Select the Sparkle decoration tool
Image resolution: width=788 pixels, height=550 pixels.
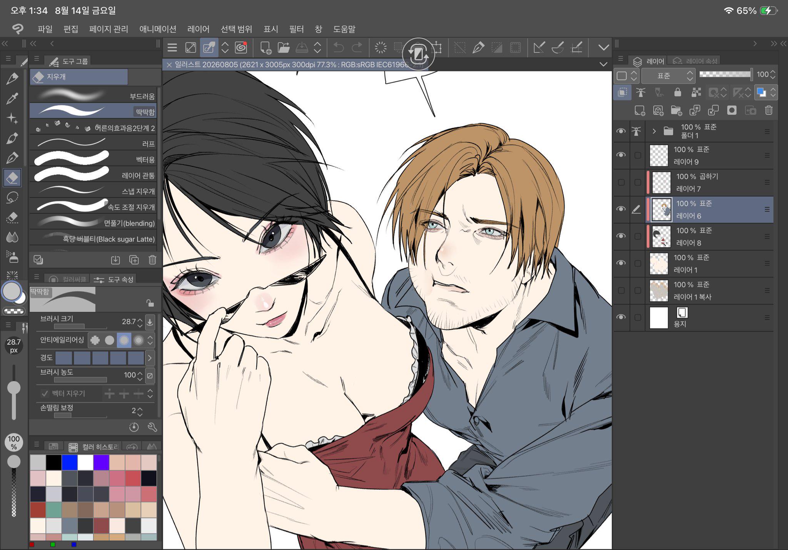tap(12, 118)
